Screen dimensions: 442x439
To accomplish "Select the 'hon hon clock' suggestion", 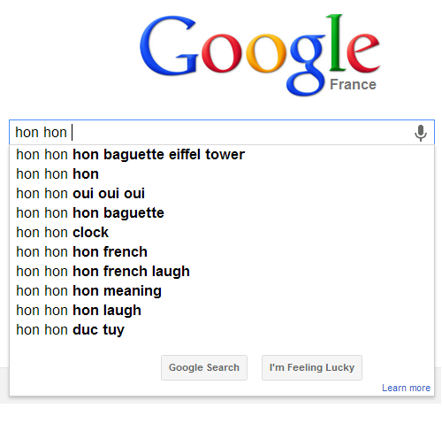I will [x=222, y=233].
